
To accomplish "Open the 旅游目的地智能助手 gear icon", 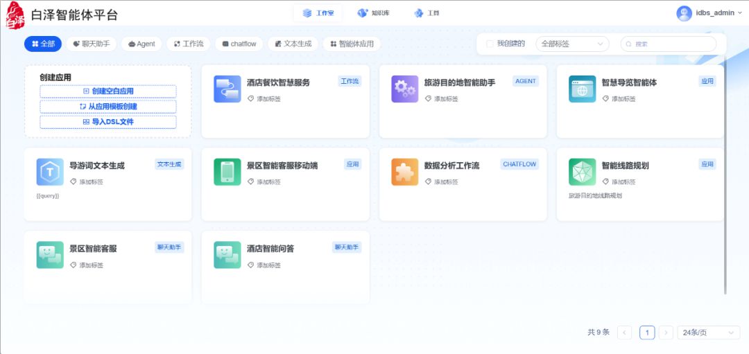I will point(404,89).
